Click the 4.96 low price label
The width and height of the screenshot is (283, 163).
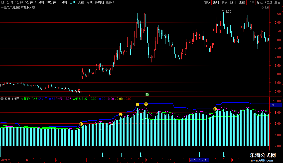(x=78, y=92)
